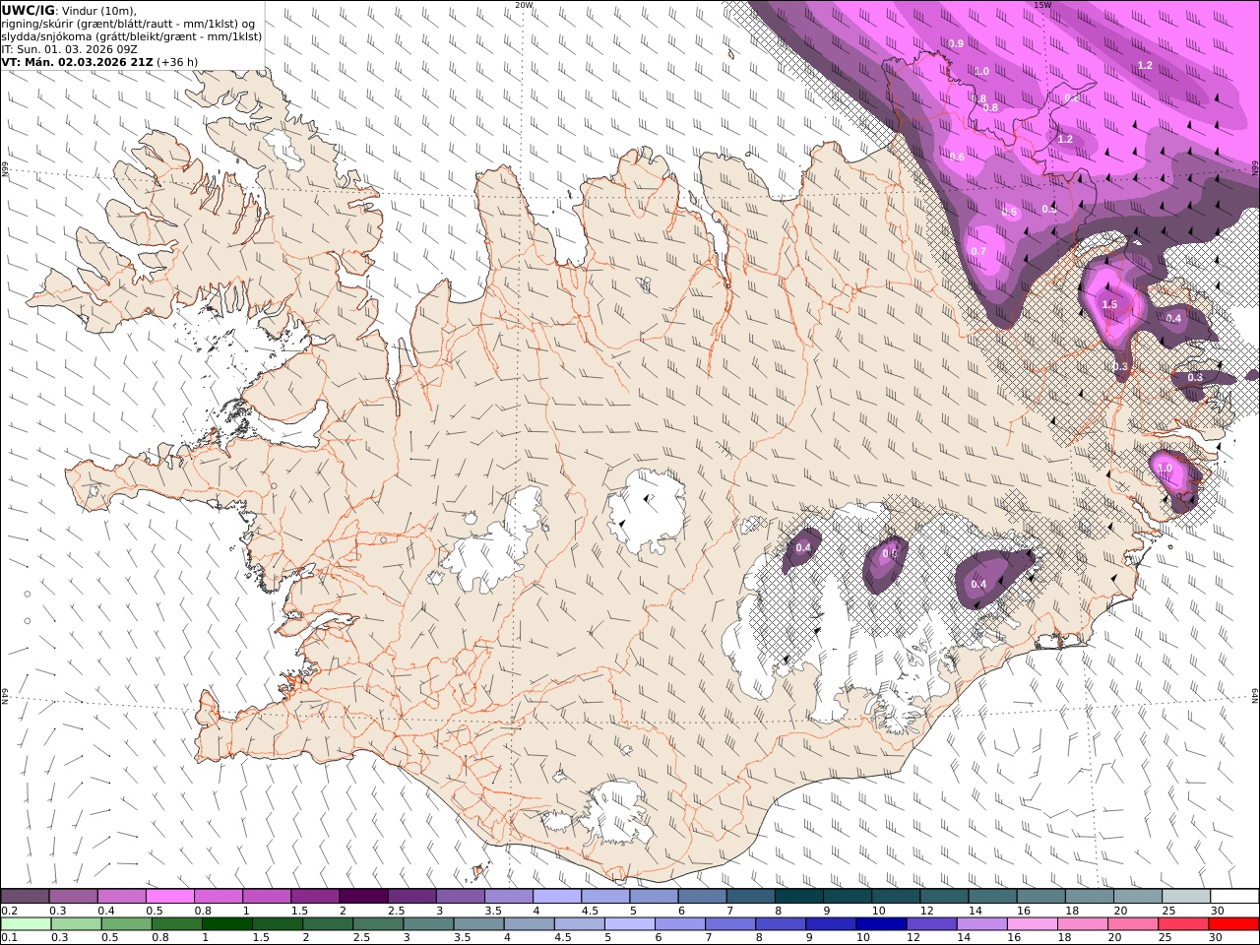Screen dimensions: 1260x945
Task: Click the '(+36 h)' forecast offset text
Action: click(177, 61)
